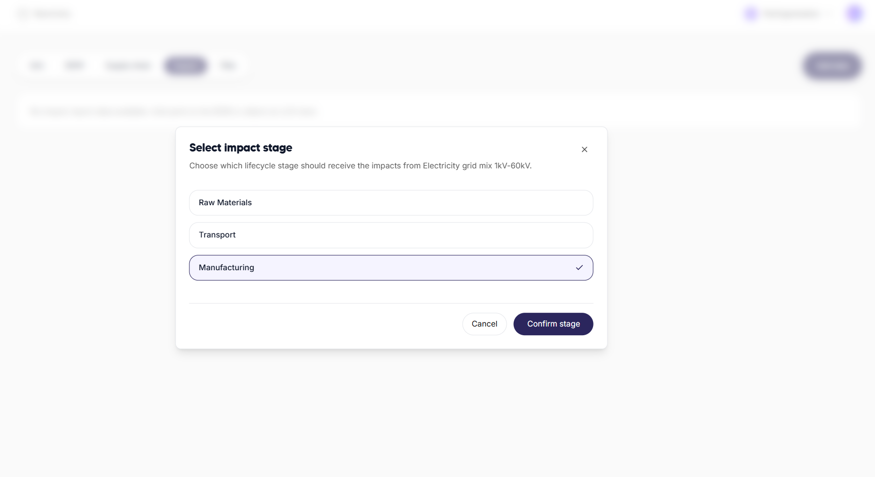This screenshot has width=875, height=477.
Task: Click the checkmark on the Manufacturing option
Action: coord(579,267)
